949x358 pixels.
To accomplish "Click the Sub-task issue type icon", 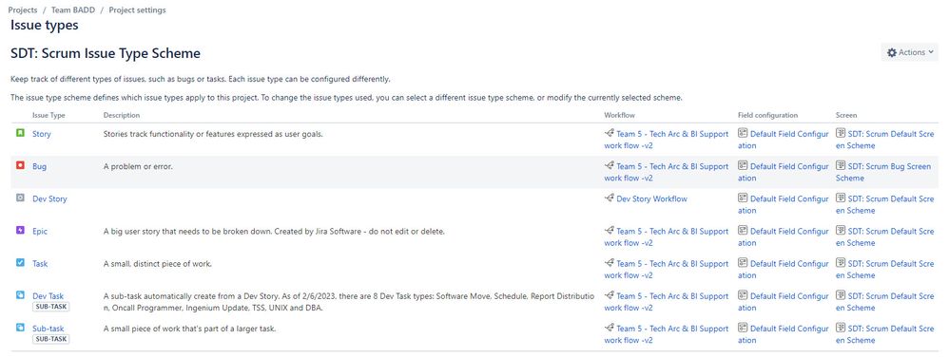I will pyautogui.click(x=20, y=328).
